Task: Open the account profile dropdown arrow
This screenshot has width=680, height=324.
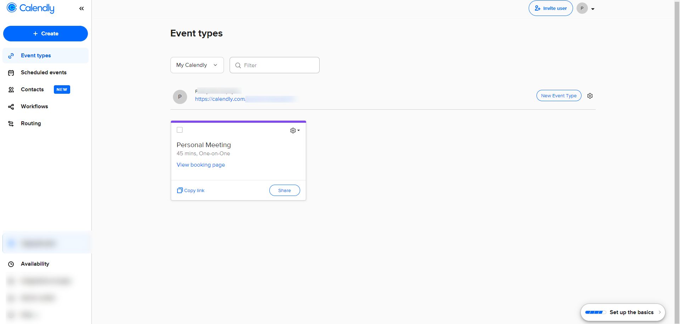Action: click(x=593, y=9)
